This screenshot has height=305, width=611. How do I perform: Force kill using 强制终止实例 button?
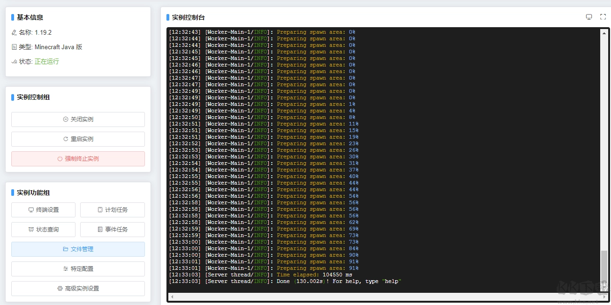78,159
